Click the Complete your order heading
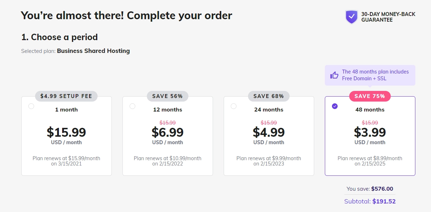The height and width of the screenshot is (212, 431). coord(126,15)
